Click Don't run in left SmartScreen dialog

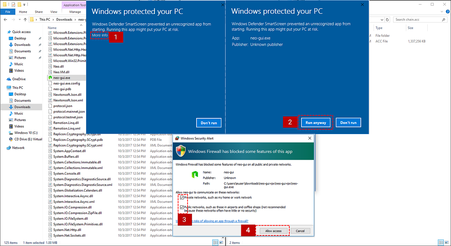tap(209, 123)
